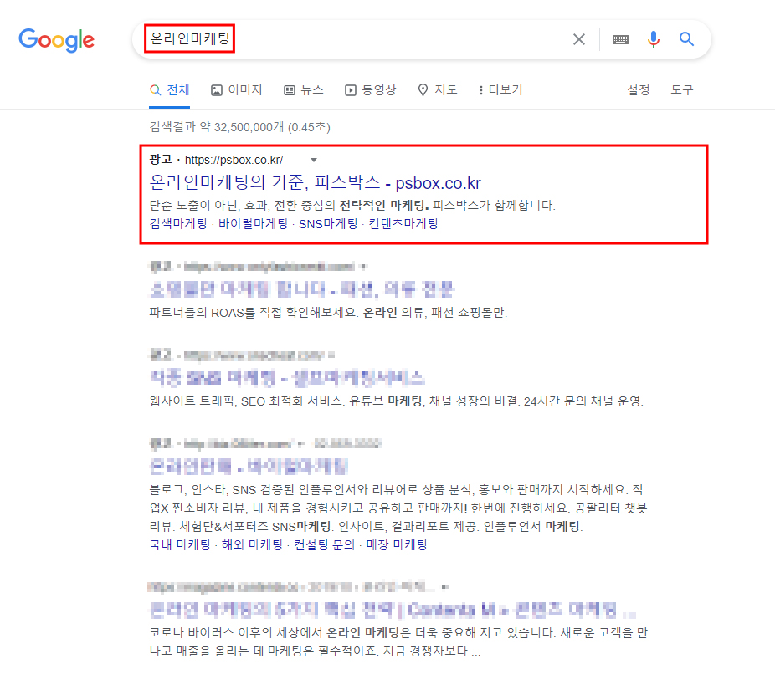The image size is (775, 684).
Task: Click snippet text 파트너들의 ROAS를 직접 확인해보세요
Action: pyautogui.click(x=254, y=313)
